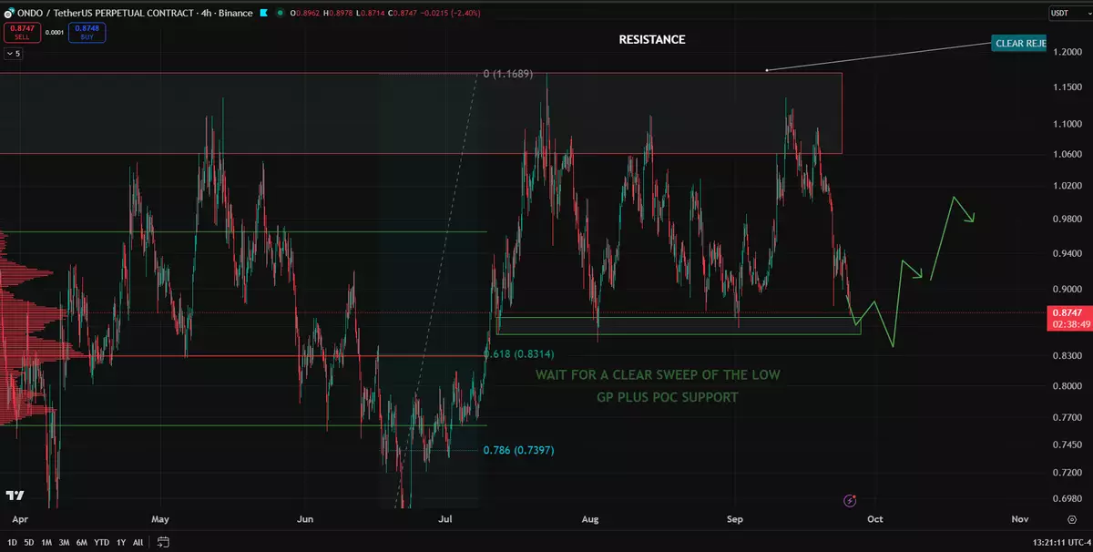The image size is (1093, 552).
Task: Click the red 0.8747 SELL button
Action: click(x=21, y=33)
